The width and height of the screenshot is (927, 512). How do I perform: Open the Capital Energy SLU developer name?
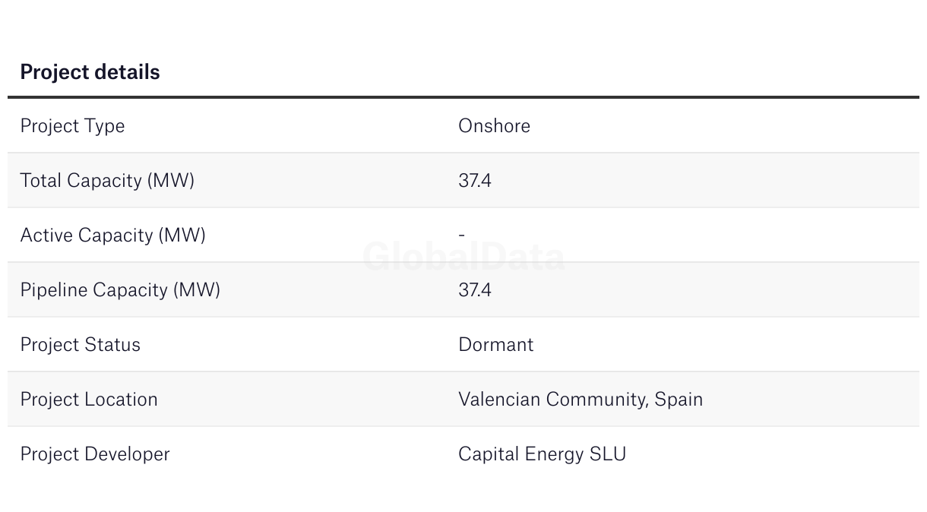click(542, 454)
